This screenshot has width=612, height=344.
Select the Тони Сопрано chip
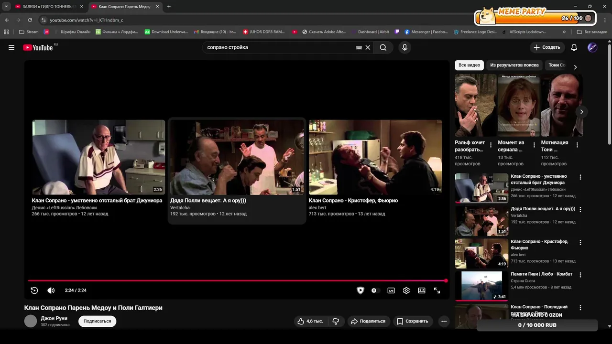pyautogui.click(x=557, y=65)
